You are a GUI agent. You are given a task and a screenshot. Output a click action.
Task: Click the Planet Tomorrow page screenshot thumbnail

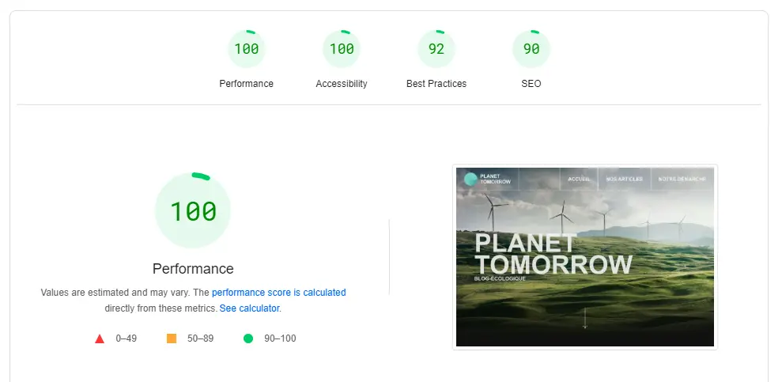[585, 257]
